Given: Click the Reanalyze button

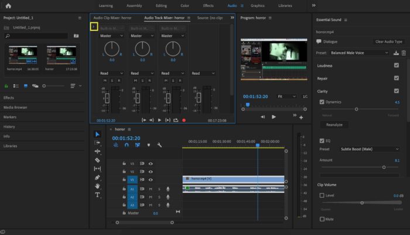Looking at the screenshot, I should [x=334, y=125].
